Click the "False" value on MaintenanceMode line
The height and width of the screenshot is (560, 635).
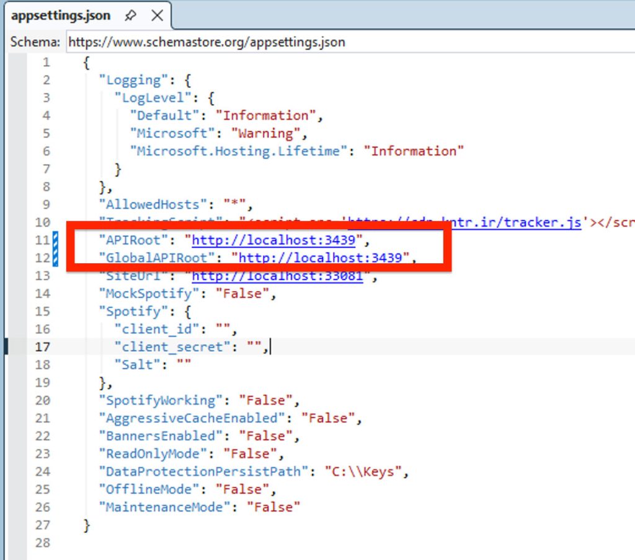[x=273, y=507]
